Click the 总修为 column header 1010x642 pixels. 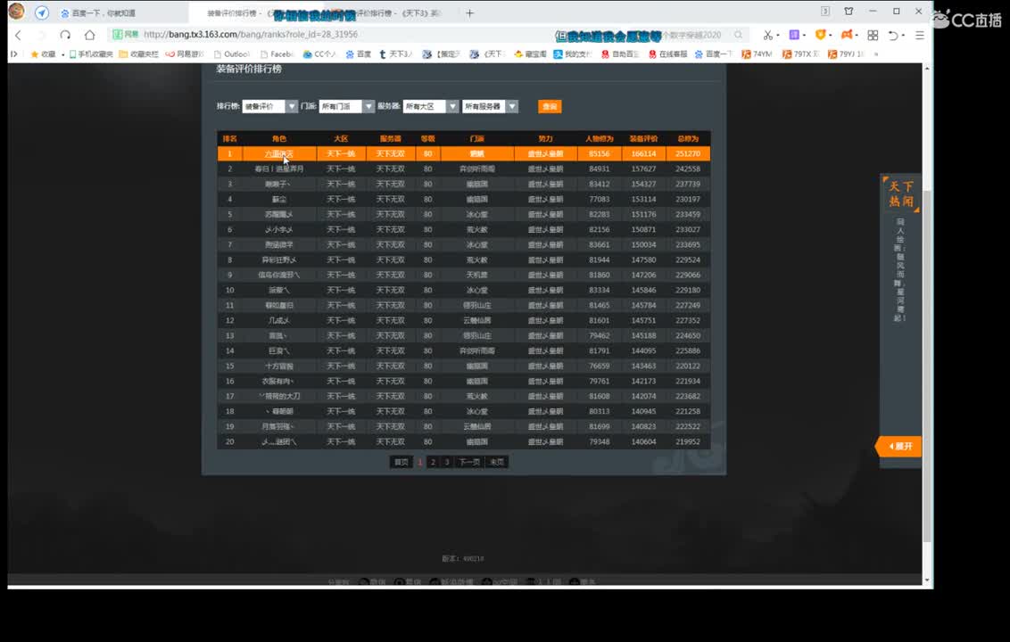click(x=687, y=138)
